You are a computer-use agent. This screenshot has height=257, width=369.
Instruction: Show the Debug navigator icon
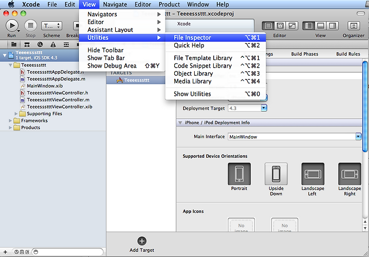[66, 45]
